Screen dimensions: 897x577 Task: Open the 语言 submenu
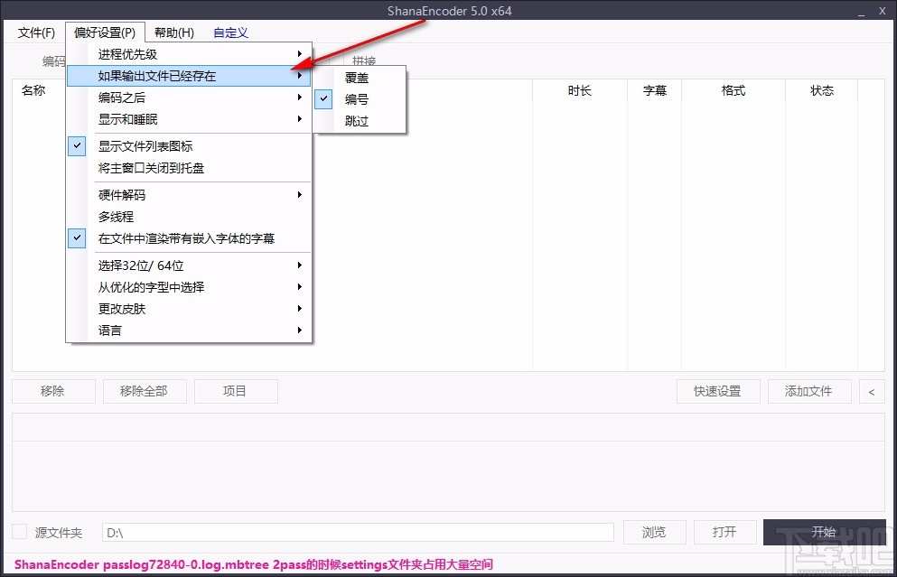109,330
